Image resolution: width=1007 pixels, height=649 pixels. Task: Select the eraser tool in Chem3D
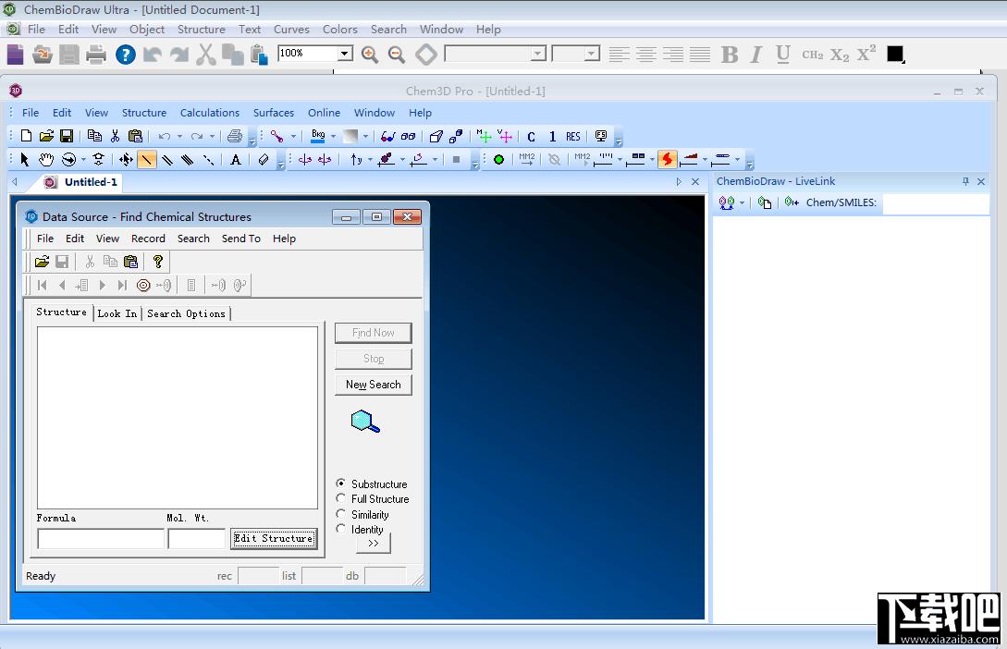264,159
